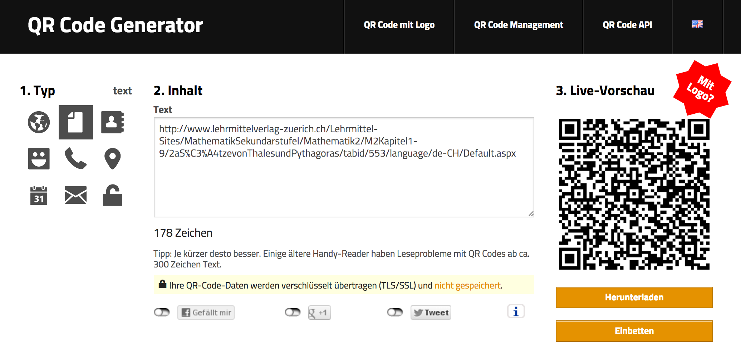
Task: Select the location pin QR type
Action: 112,159
